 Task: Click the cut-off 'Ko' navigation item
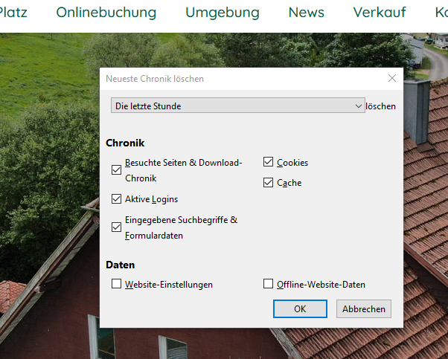click(x=441, y=13)
